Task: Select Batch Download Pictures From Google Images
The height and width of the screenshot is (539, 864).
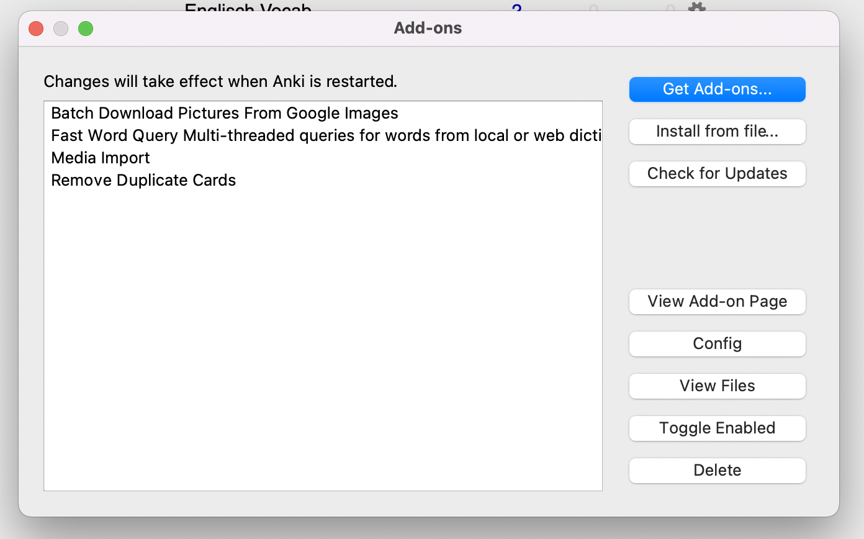Action: [x=225, y=113]
